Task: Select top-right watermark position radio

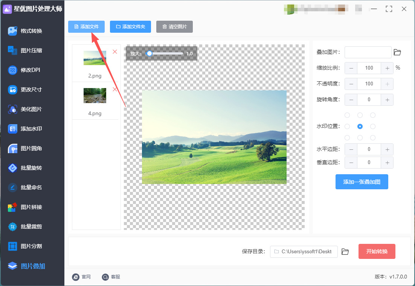Action: [x=373, y=115]
